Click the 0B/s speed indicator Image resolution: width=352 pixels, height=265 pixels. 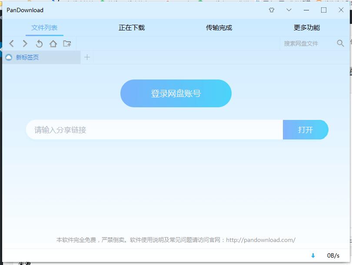(x=333, y=255)
